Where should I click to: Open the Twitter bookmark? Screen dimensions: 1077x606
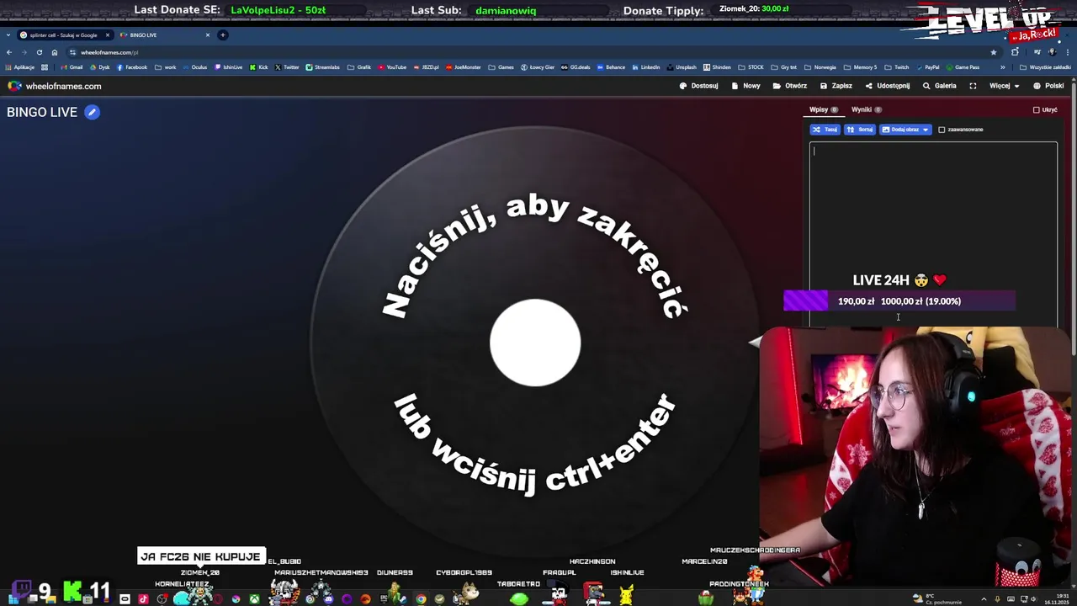coord(287,67)
